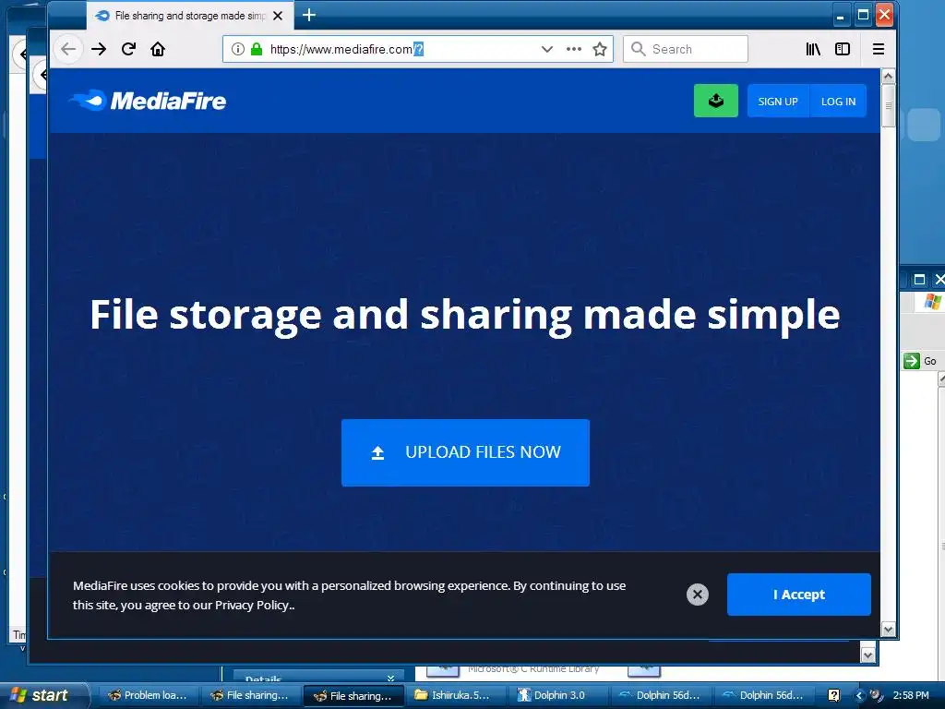Click the 2:58 PM system clock
Screen dimensions: 945x709
[x=911, y=695]
